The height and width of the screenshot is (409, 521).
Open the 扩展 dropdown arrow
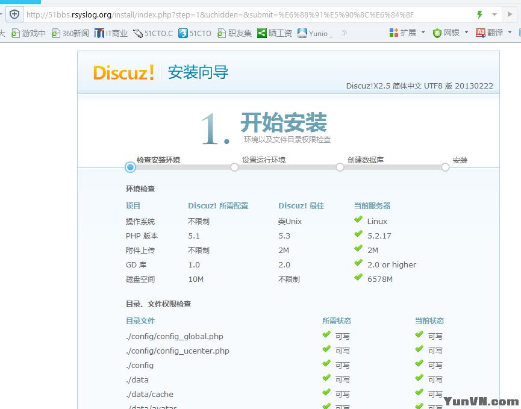point(423,33)
